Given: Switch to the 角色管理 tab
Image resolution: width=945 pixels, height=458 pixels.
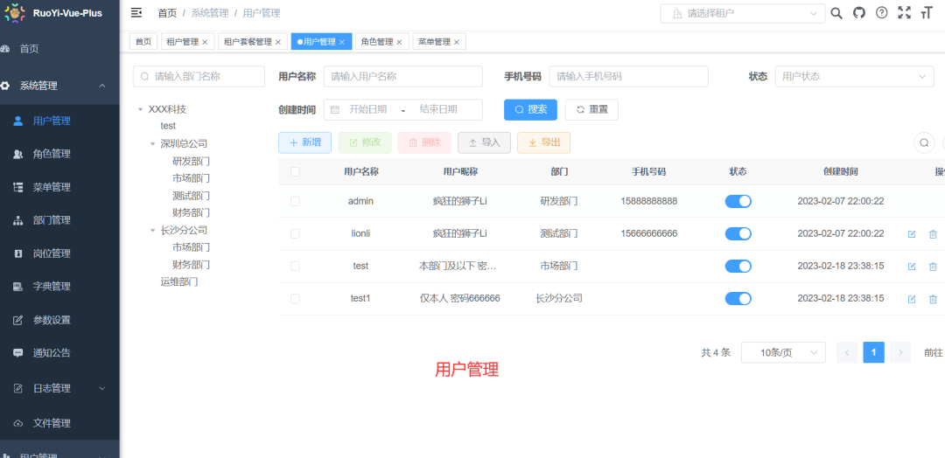Looking at the screenshot, I should pos(377,42).
